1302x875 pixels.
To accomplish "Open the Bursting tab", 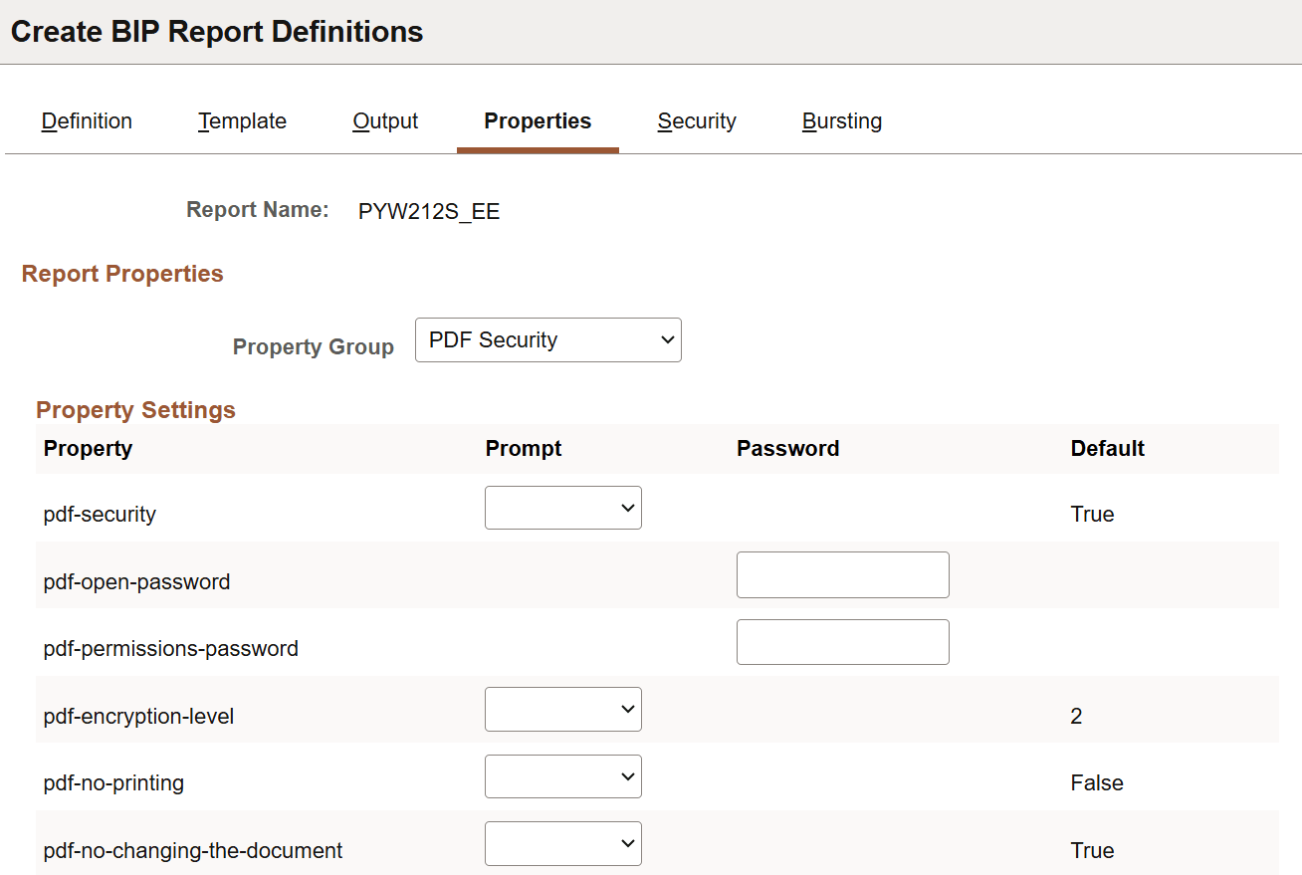I will pyautogui.click(x=841, y=120).
